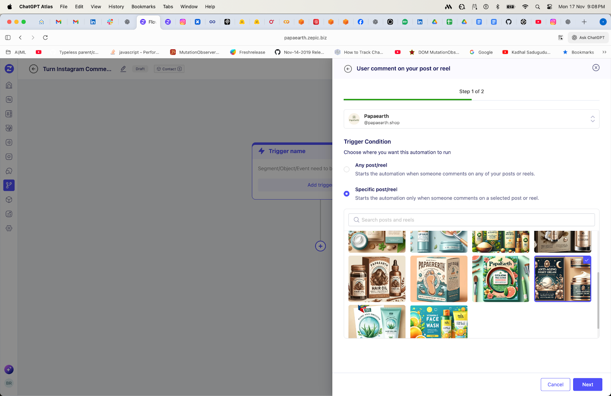Click the Zepic logo atop the sidebar
The height and width of the screenshot is (396, 611).
click(x=9, y=69)
